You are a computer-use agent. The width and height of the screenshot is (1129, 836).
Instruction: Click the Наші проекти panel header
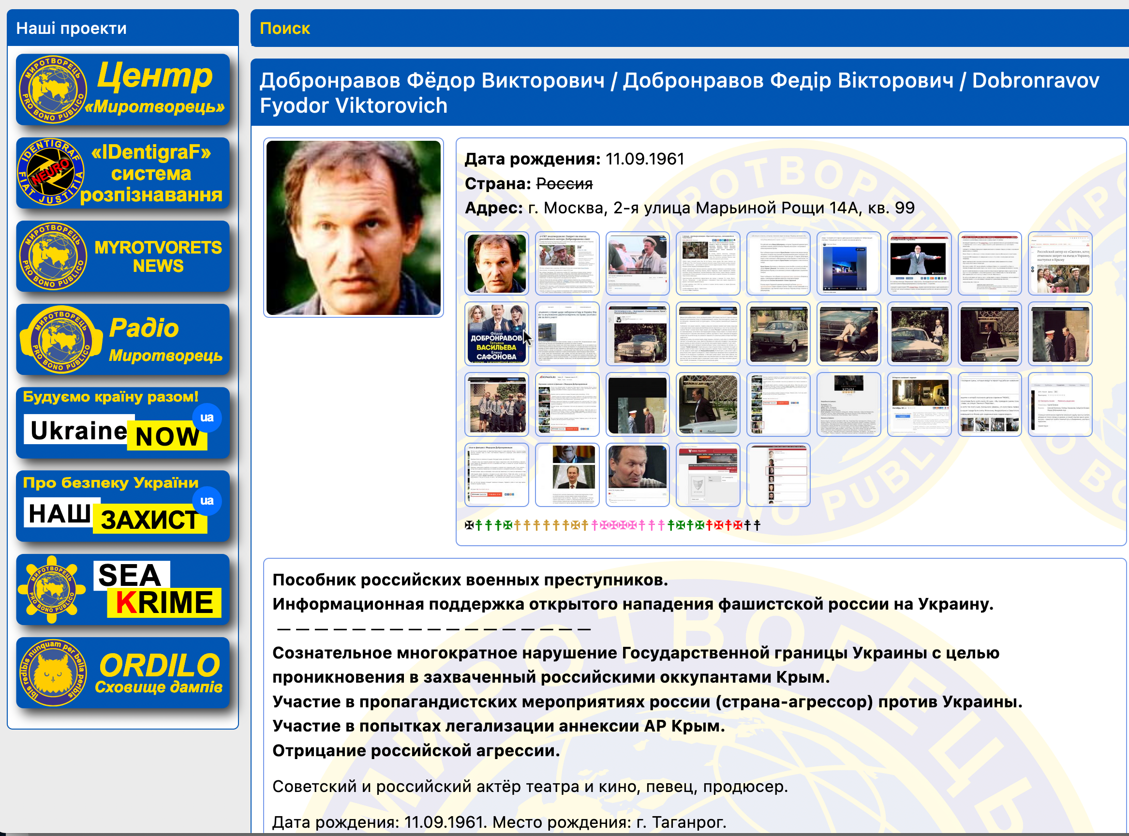tap(71, 29)
